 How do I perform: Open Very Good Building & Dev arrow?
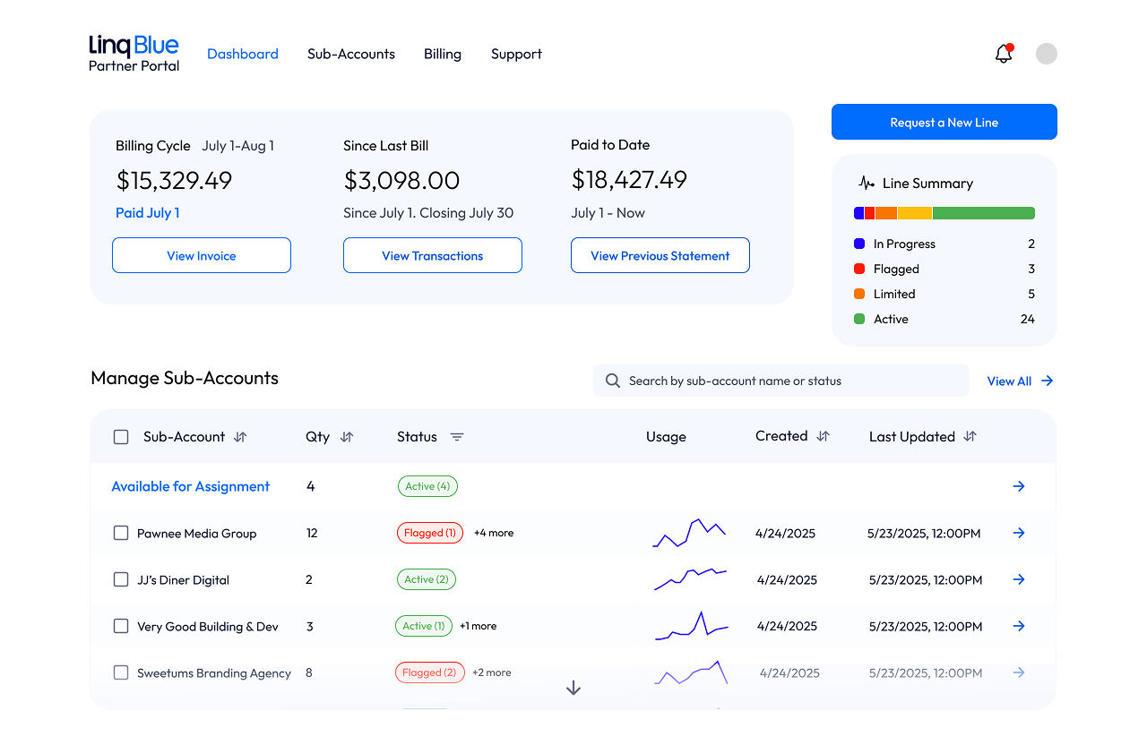click(x=1019, y=626)
